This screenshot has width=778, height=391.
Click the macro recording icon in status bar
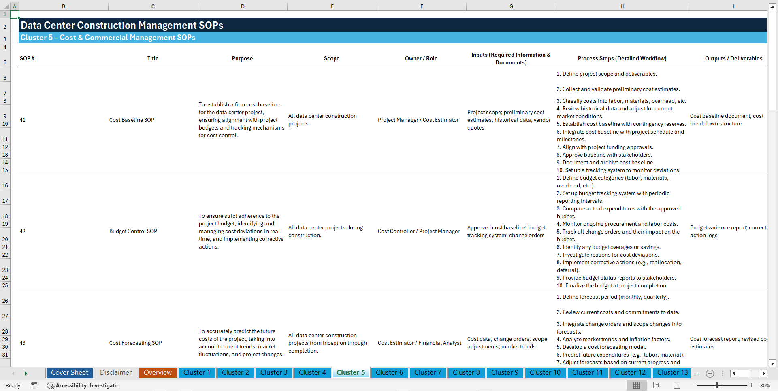[34, 385]
